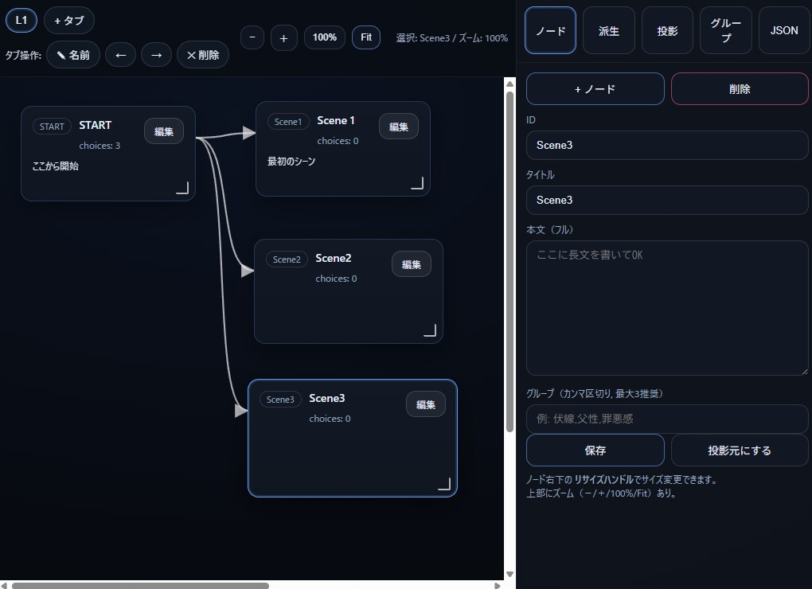Select the 投影 tab
Screen dimensions: 812x589
[x=667, y=30]
